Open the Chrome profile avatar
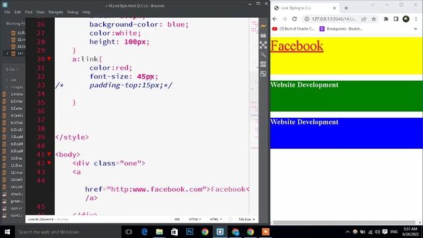The height and width of the screenshot is (238, 423). click(406, 19)
